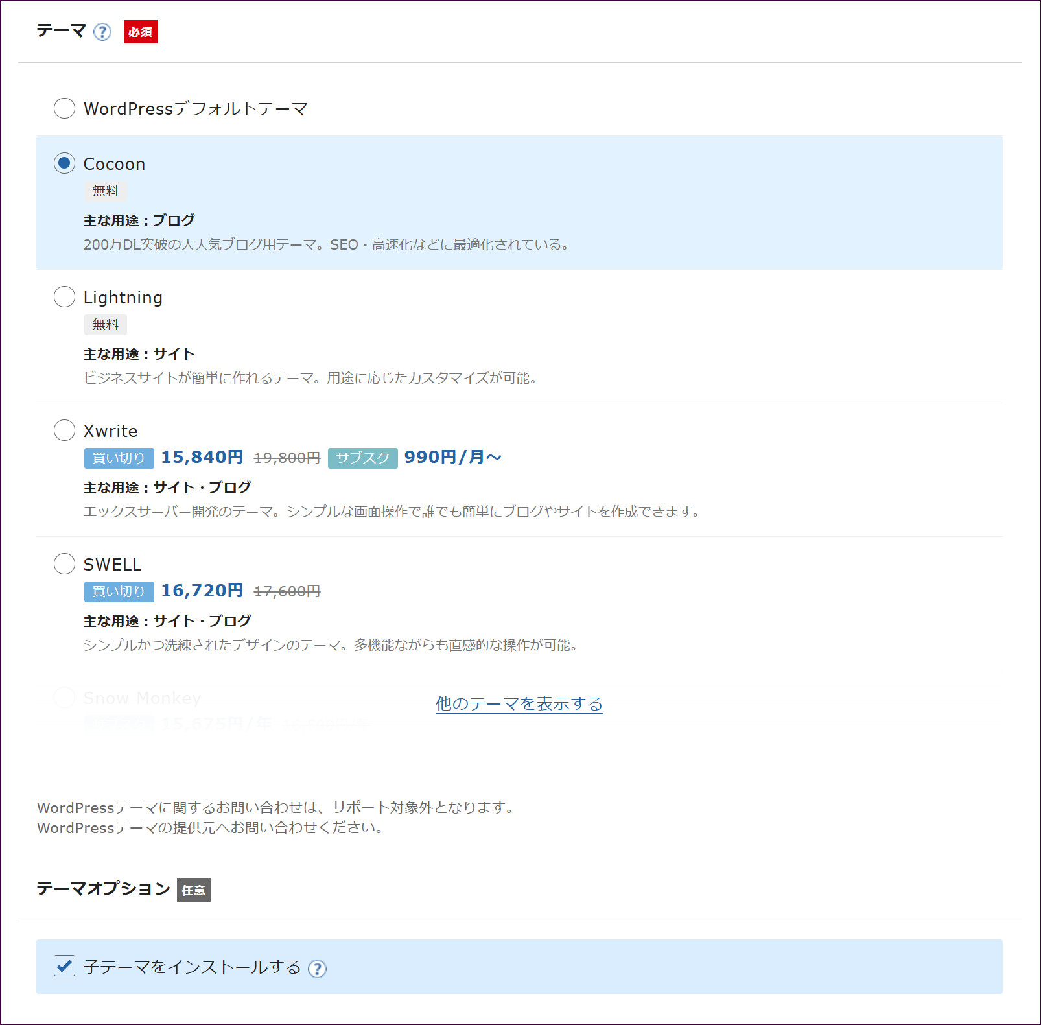Pick the Xwrite theme radio button

coord(64,430)
